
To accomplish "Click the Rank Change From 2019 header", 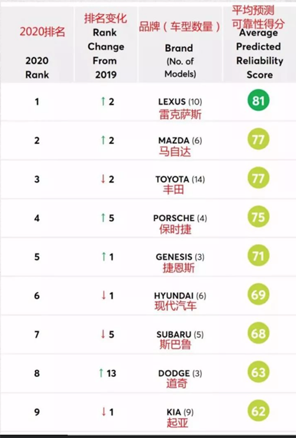I will 105,53.
